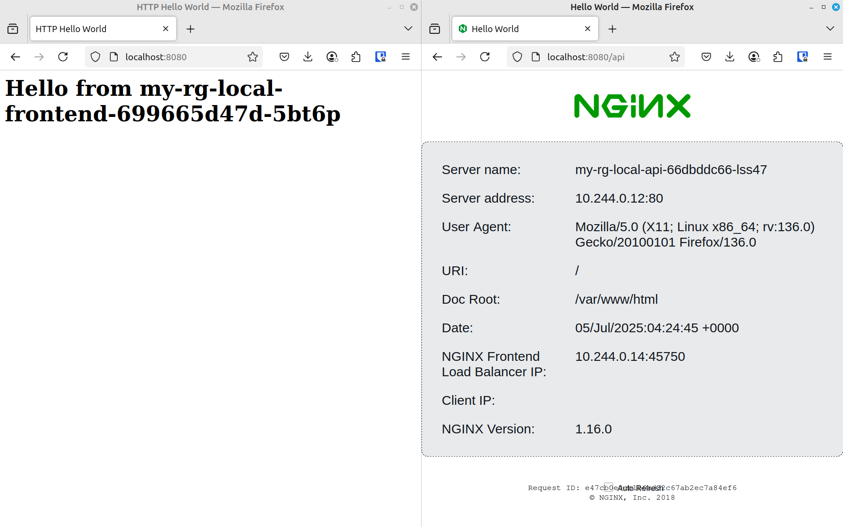Open Downloads panel in left Firefox window
Screen dimensions: 843x527
coord(308,57)
